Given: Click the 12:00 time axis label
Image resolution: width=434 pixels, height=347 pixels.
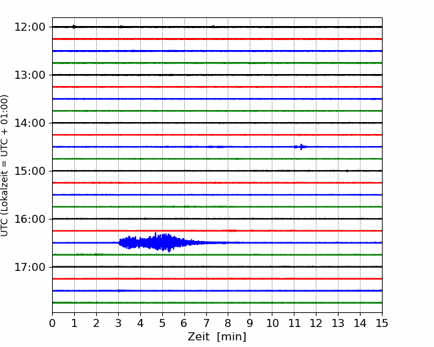Looking at the screenshot, I should point(30,27).
